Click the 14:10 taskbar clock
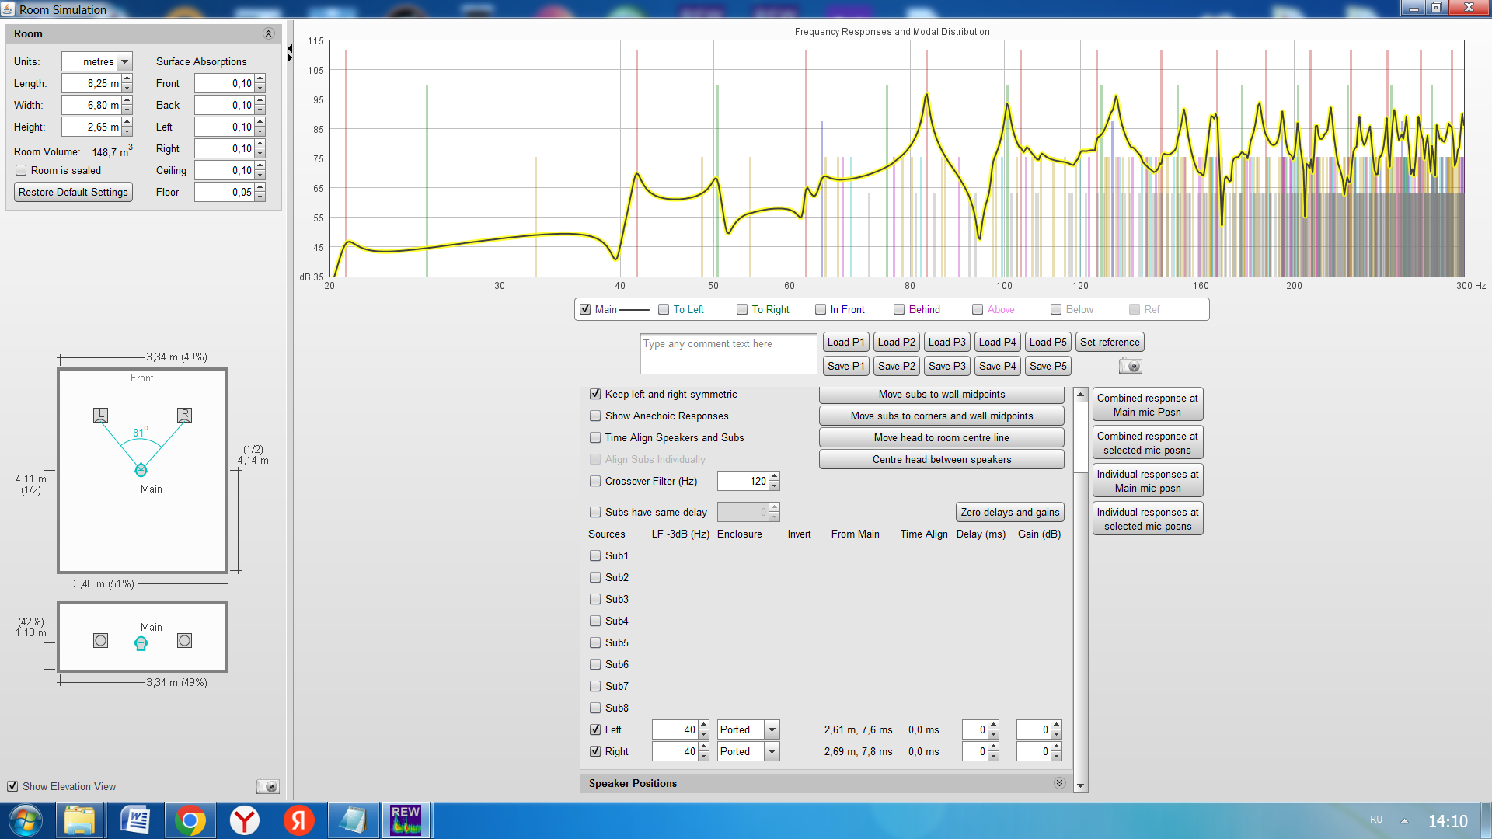The height and width of the screenshot is (839, 1492). click(x=1448, y=821)
